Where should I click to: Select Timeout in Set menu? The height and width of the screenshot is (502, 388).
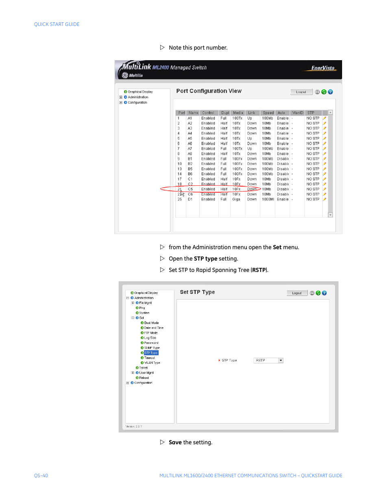coord(150,358)
